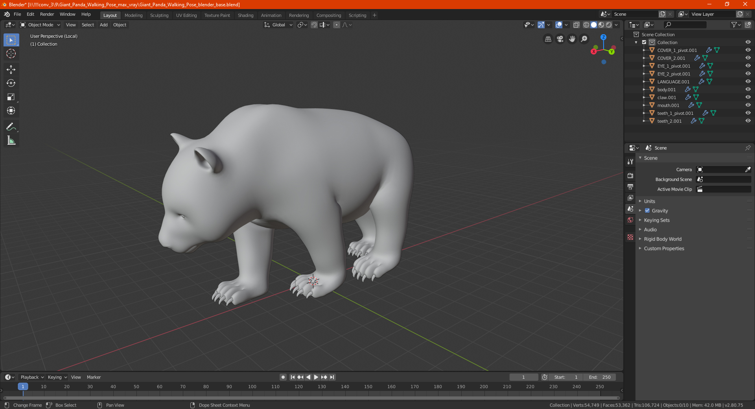
Task: Click the Start frame field
Action: (x=566, y=377)
